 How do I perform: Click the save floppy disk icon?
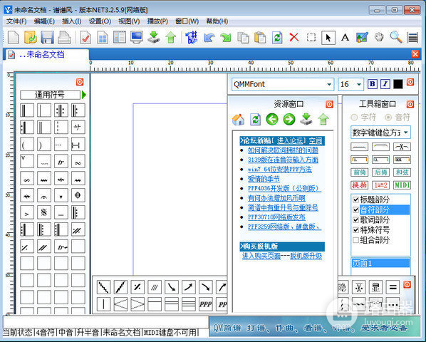(47, 37)
